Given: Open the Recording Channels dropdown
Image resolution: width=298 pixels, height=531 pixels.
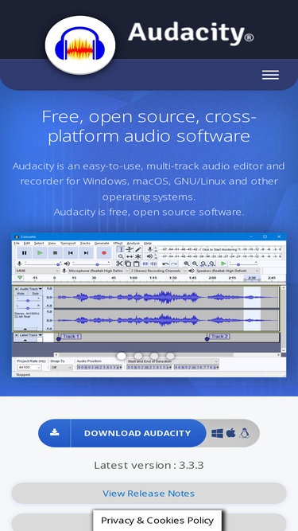Looking at the screenshot, I should (158, 271).
